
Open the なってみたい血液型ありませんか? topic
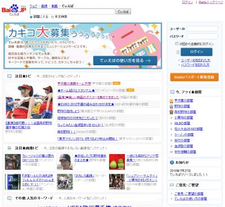pos(80,125)
